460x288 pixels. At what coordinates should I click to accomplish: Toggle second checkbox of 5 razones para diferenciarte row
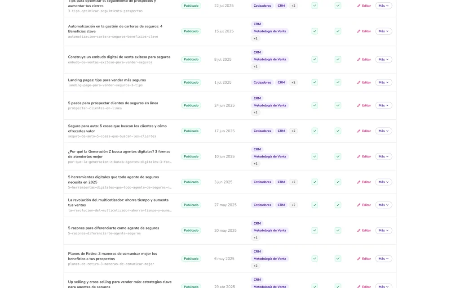click(338, 230)
